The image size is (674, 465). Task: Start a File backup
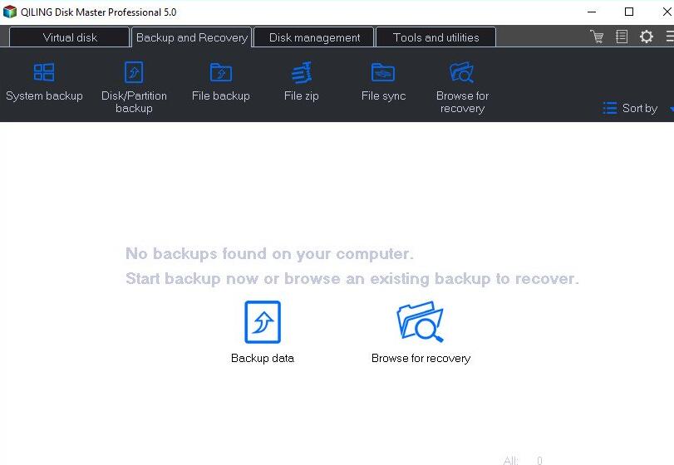click(221, 82)
